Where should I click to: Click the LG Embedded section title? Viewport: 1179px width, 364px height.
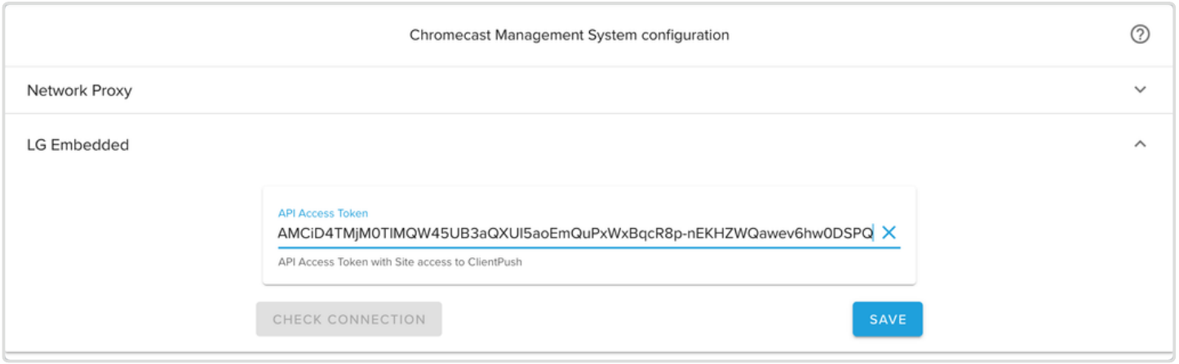(x=78, y=145)
